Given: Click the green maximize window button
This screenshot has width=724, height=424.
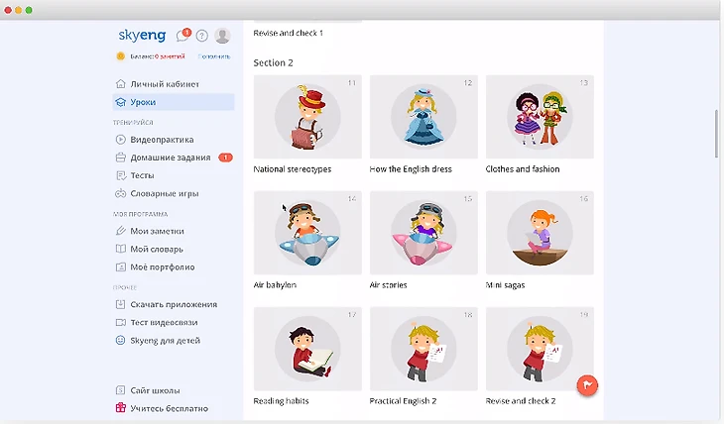Looking at the screenshot, I should tap(29, 10).
